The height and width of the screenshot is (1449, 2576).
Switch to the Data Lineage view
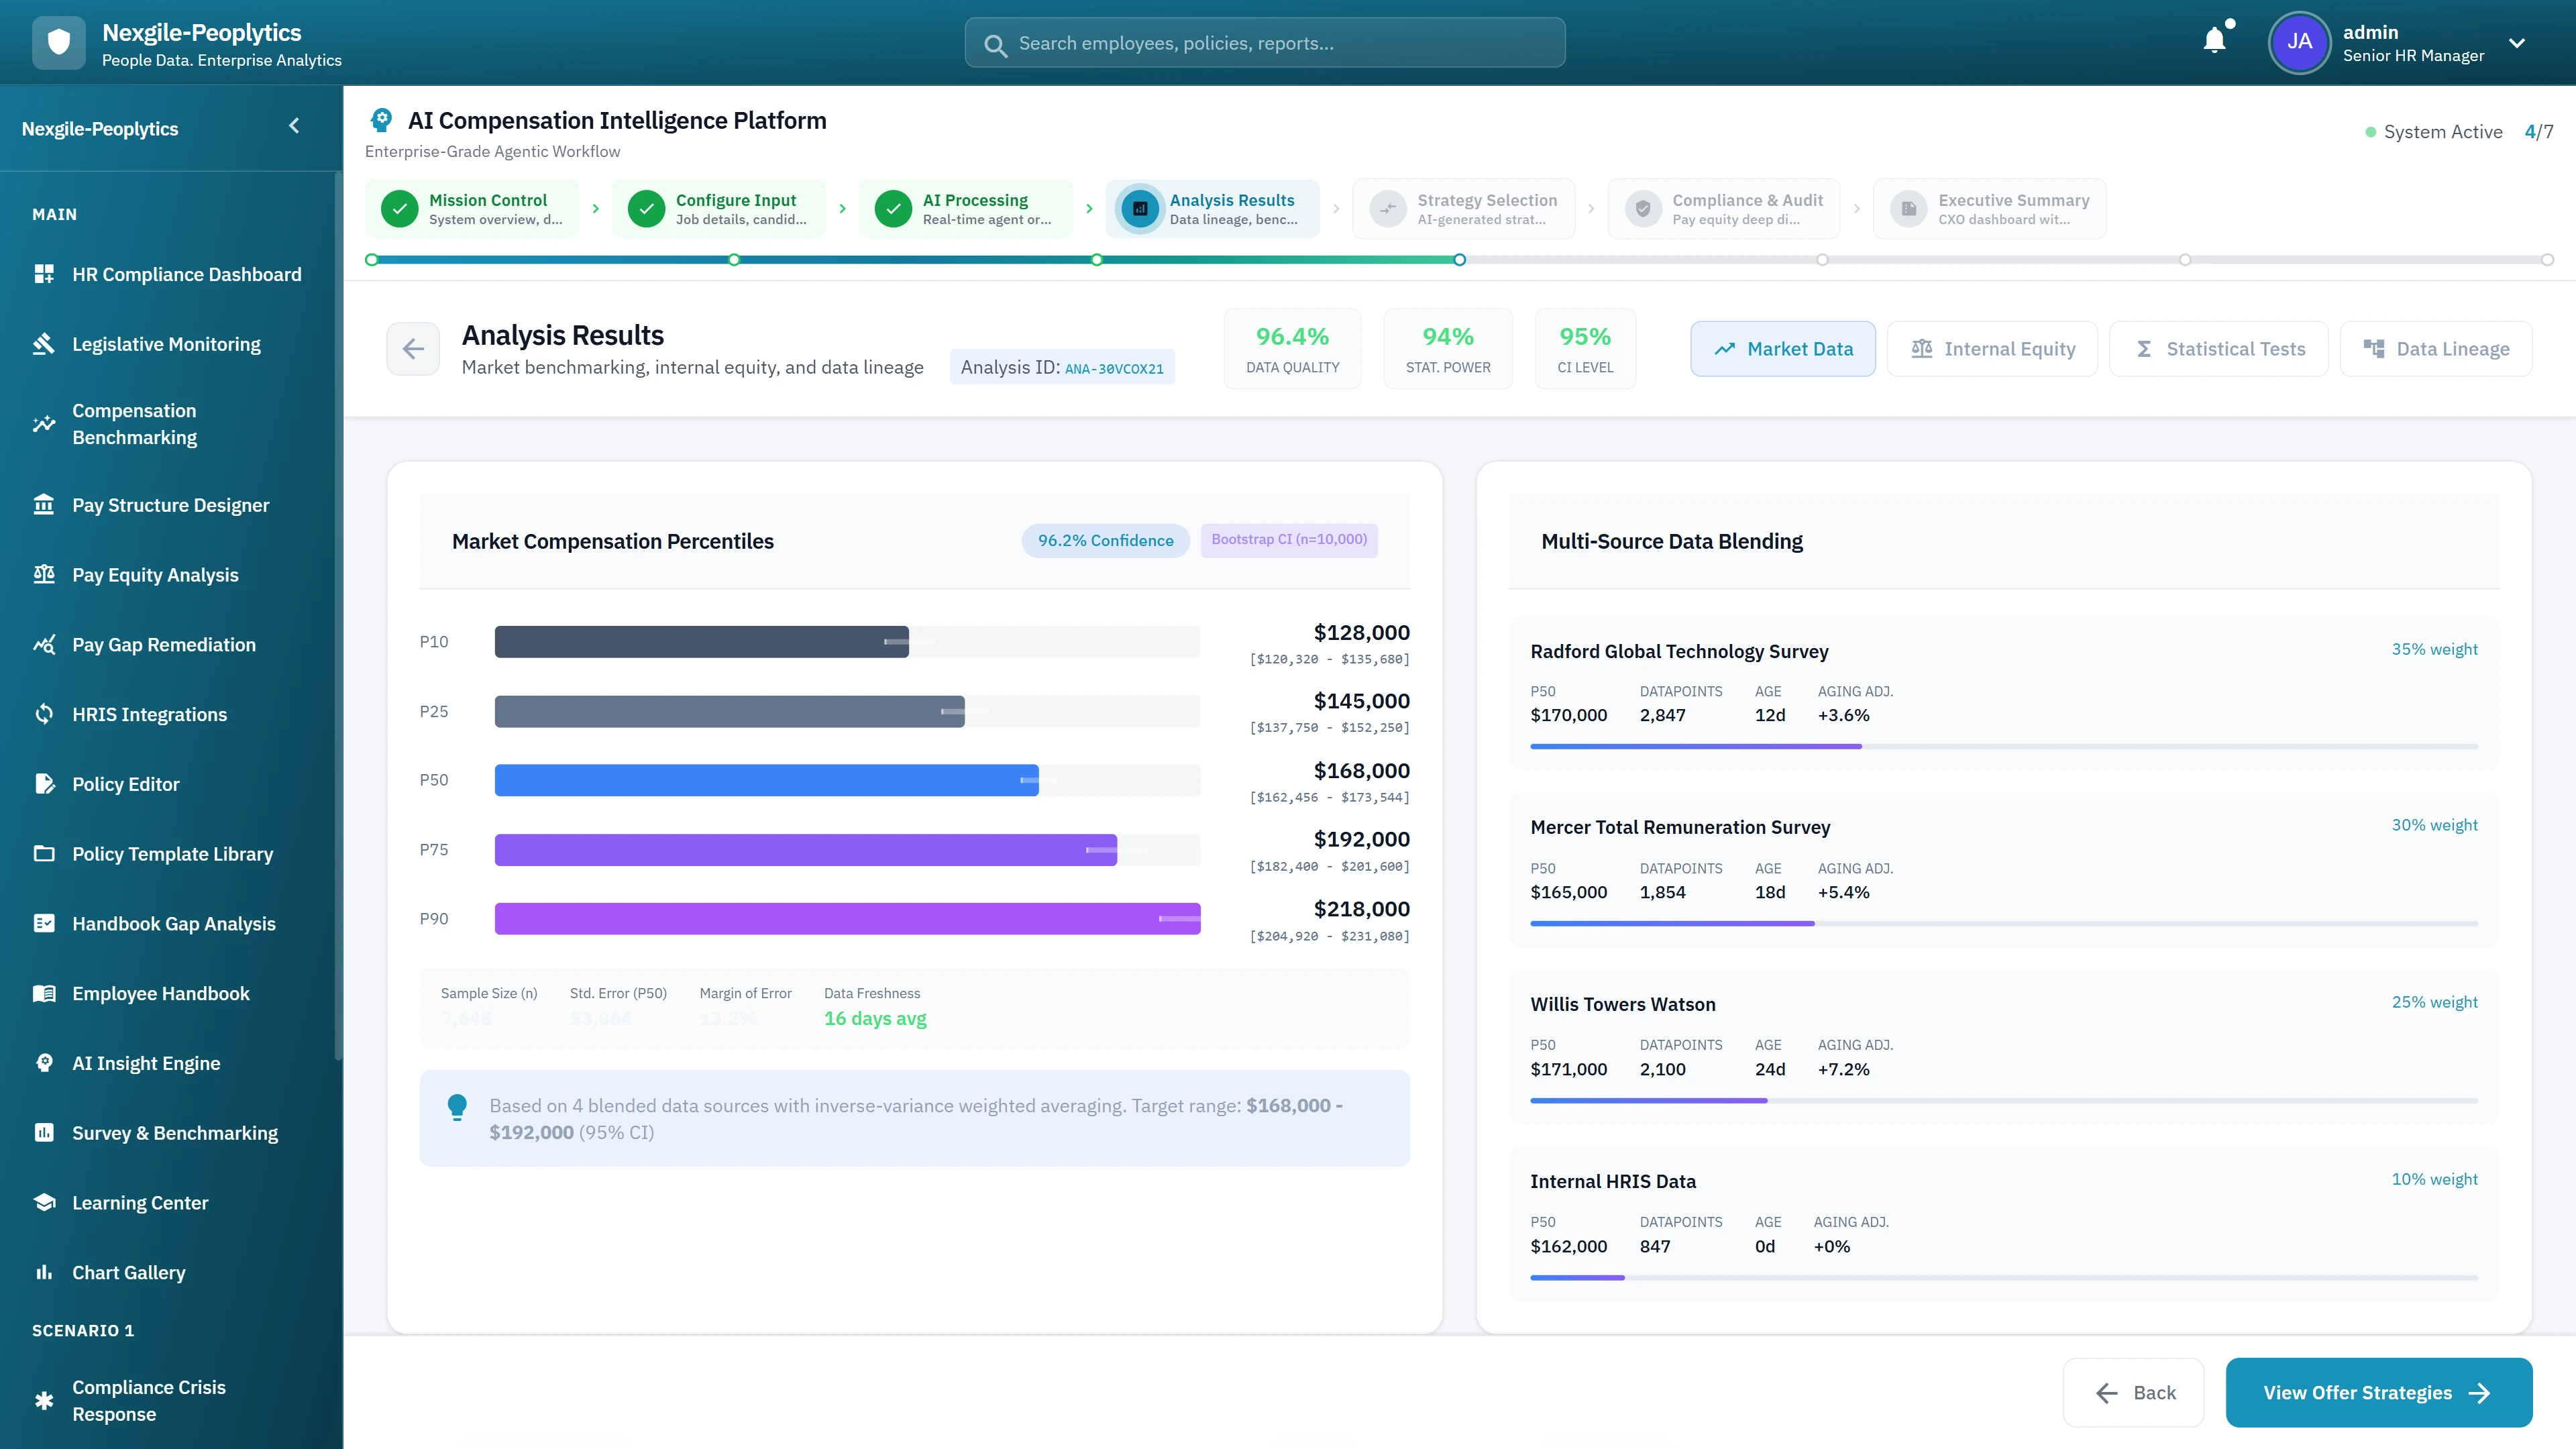(x=2437, y=348)
